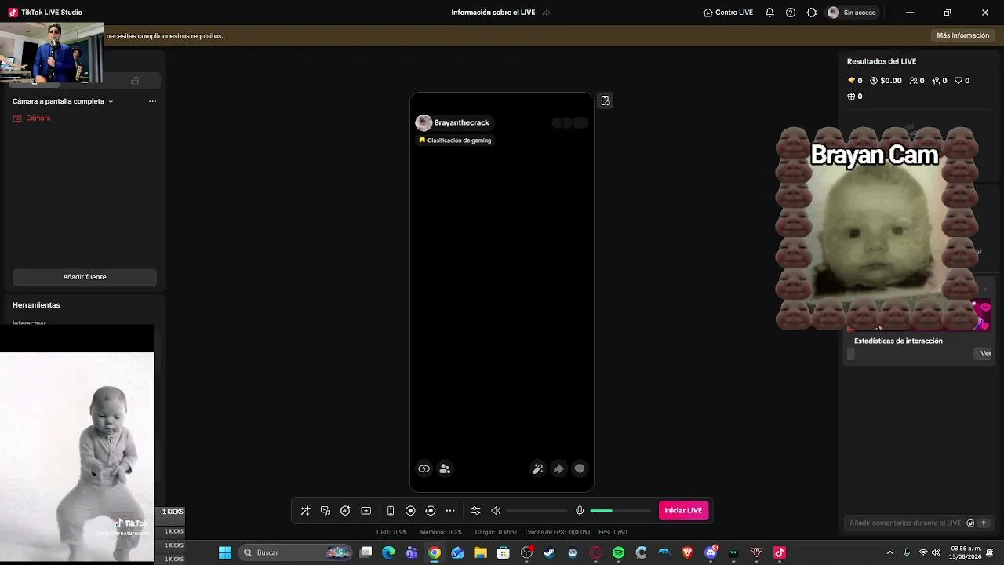The image size is (1004, 565).
Task: Open Spotify from the taskbar
Action: point(619,552)
